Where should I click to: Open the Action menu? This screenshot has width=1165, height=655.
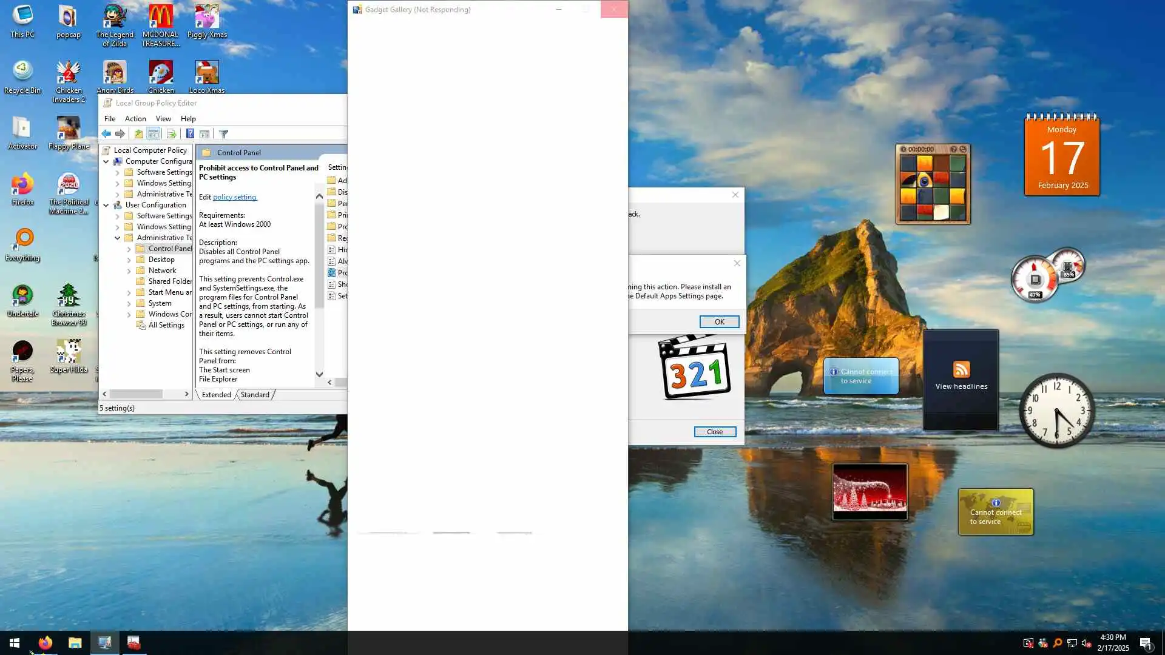point(135,119)
